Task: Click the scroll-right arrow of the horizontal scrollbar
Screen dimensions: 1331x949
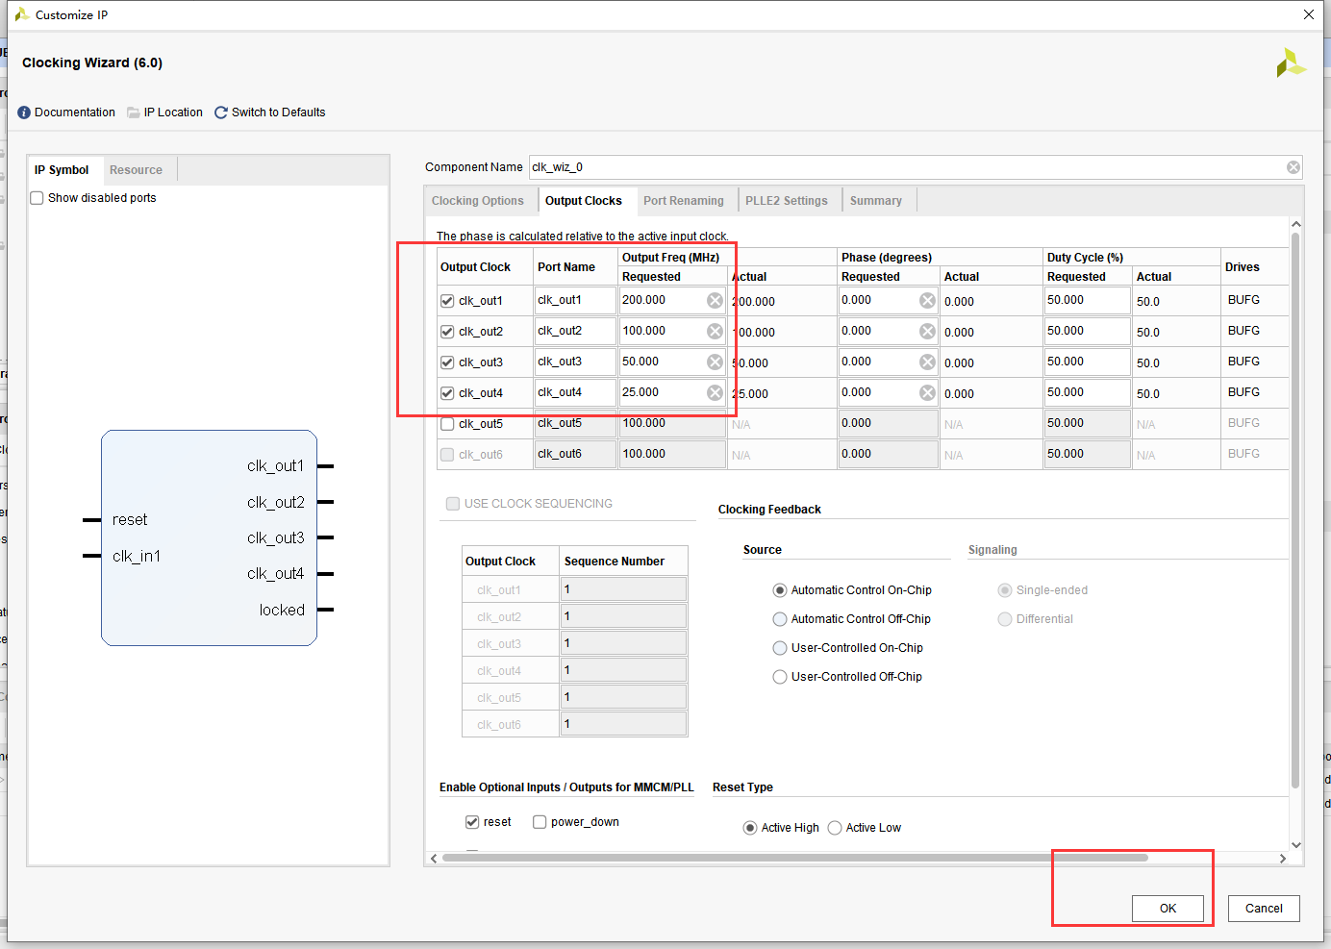Action: 1282,858
